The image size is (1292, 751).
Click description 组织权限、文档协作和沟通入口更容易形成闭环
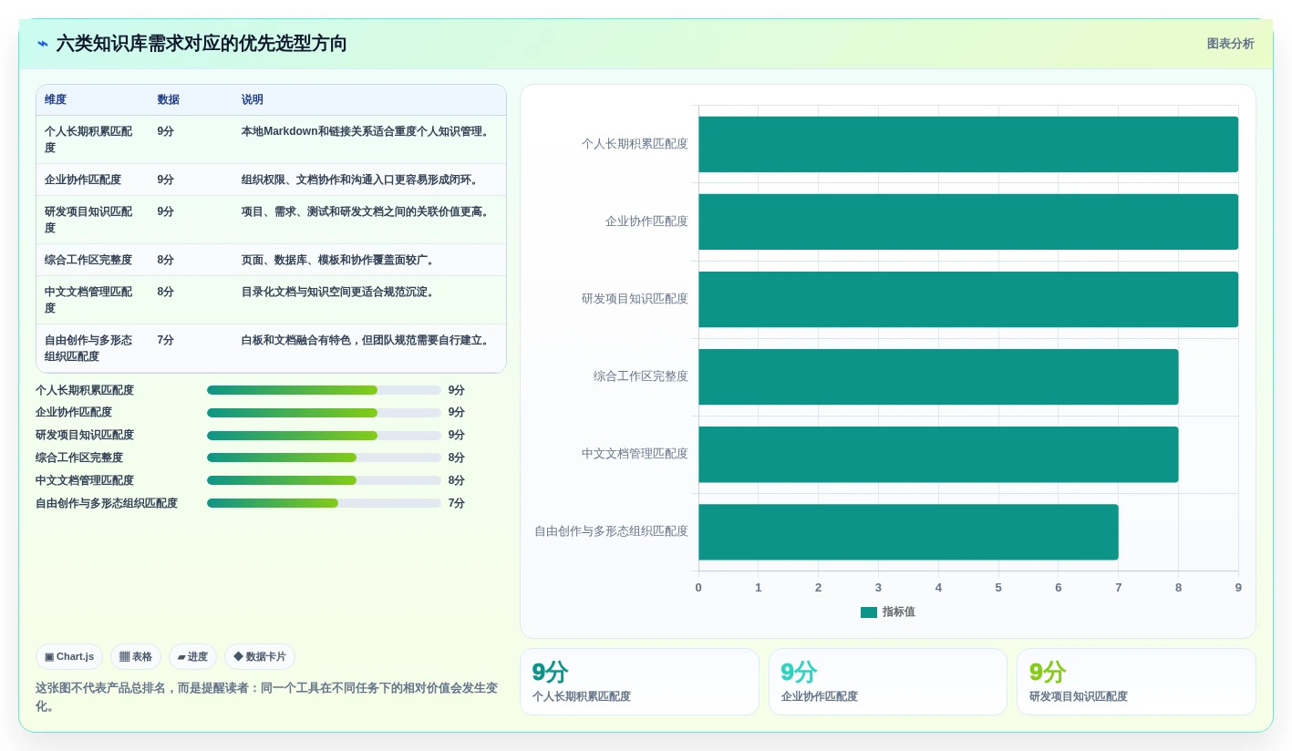coord(361,180)
